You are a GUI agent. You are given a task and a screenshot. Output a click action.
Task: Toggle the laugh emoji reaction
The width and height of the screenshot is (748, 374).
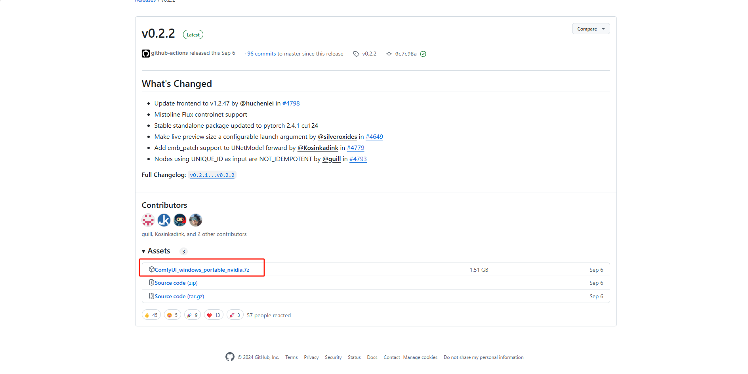pyautogui.click(x=172, y=315)
